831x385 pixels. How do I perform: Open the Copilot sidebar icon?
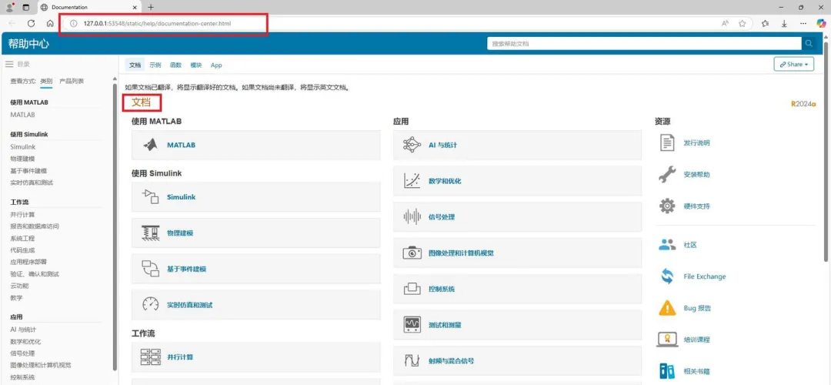[822, 23]
